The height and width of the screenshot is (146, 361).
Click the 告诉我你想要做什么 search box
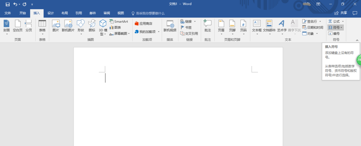click(x=150, y=13)
